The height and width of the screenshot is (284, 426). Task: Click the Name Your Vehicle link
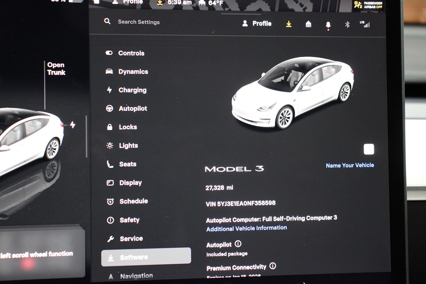pos(350,165)
